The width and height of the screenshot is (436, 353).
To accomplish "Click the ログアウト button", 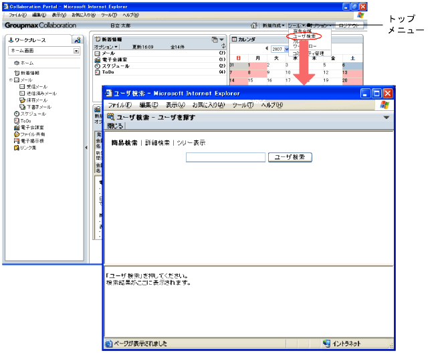I will (x=349, y=25).
